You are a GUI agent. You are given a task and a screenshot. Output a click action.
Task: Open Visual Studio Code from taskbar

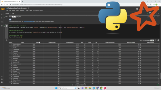(x=94, y=88)
